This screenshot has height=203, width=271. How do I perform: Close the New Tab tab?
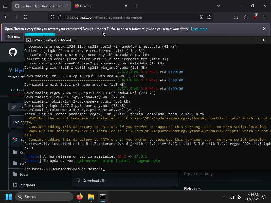pos(126,6)
